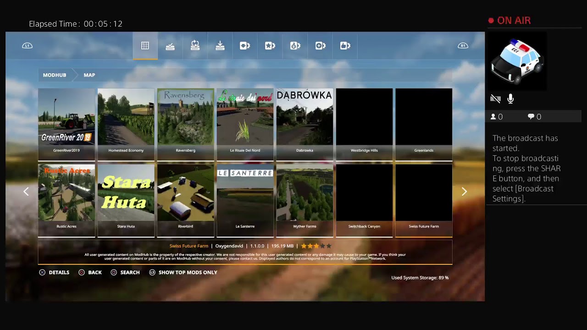Screen dimensions: 587x330
Task: Click the L3 icon beside Show Top Mods Only
Action: [x=152, y=272]
